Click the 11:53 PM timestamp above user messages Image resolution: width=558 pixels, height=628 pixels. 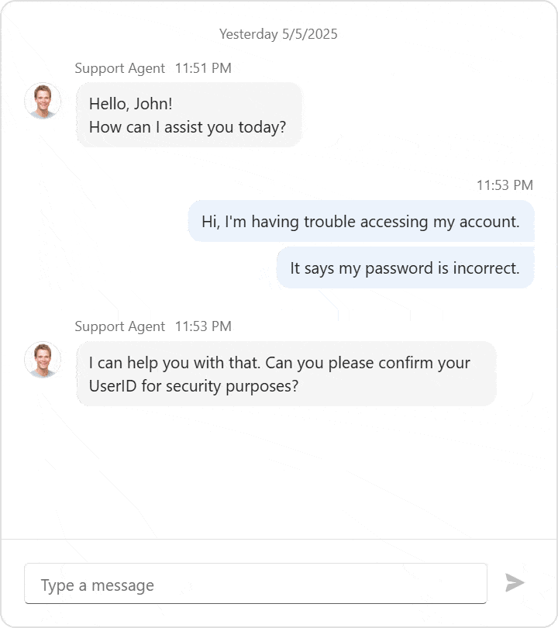click(x=504, y=185)
